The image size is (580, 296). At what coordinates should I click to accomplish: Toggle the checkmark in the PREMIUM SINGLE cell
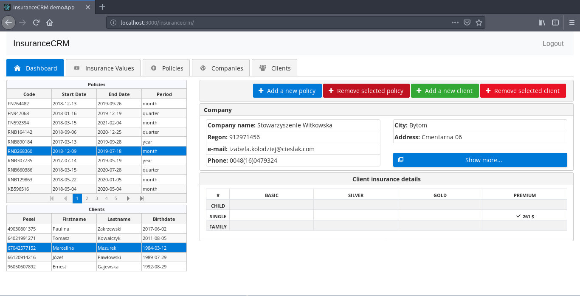(x=519, y=216)
